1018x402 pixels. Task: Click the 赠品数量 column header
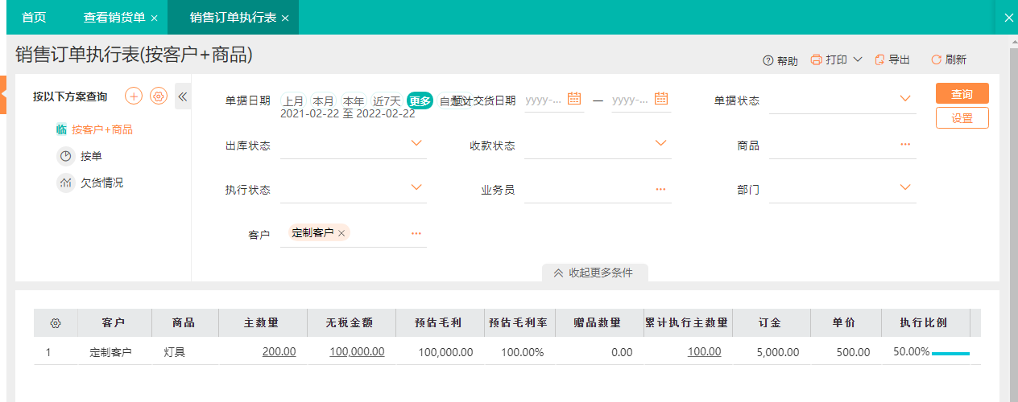(x=599, y=322)
